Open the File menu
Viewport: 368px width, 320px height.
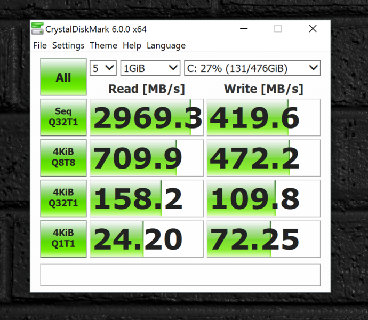[x=40, y=45]
